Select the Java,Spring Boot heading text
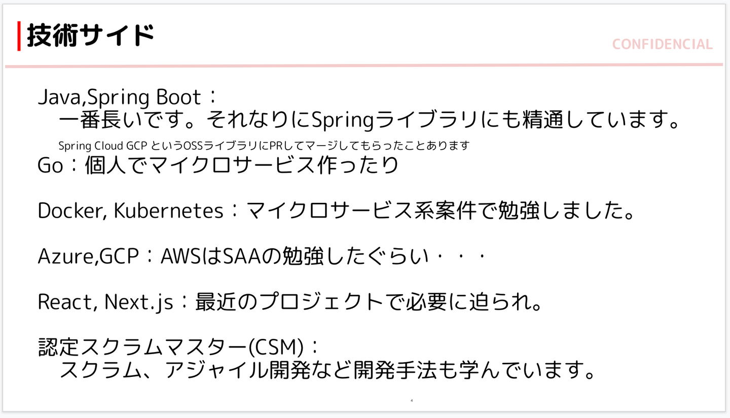This screenshot has width=730, height=418. point(120,96)
